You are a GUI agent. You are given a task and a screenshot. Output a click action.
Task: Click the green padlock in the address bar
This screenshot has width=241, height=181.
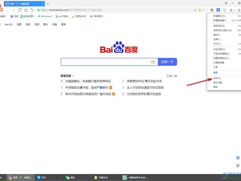coord(39,10)
